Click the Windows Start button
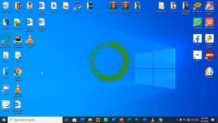The width and height of the screenshot is (218, 123). [x=4, y=120]
